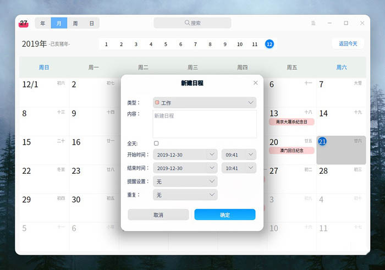Toggle the 全天 all-day checkbox

click(156, 144)
